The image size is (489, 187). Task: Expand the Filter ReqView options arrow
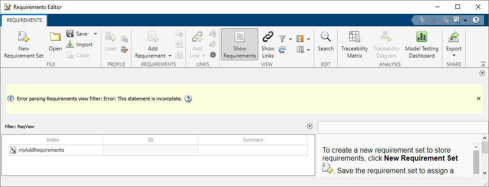point(309,126)
